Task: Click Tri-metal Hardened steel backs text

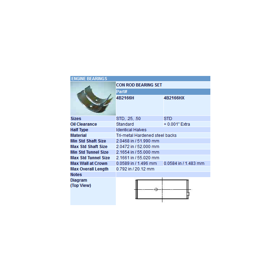Action: tap(146, 135)
